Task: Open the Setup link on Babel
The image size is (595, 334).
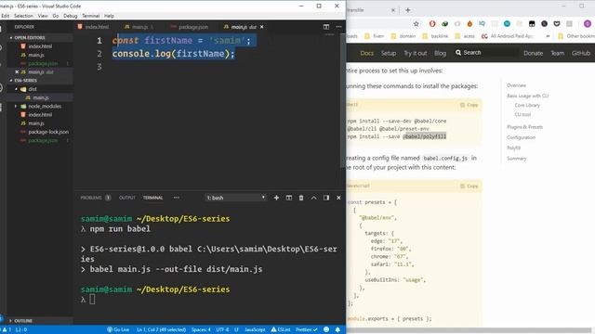Action: pyautogui.click(x=389, y=54)
